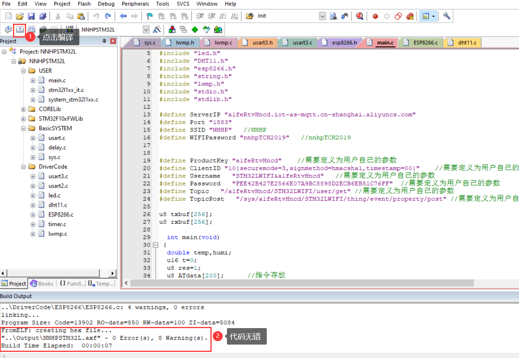The height and width of the screenshot is (358, 519).
Task: Switch to the dht11.c editor tab
Action: [463, 43]
